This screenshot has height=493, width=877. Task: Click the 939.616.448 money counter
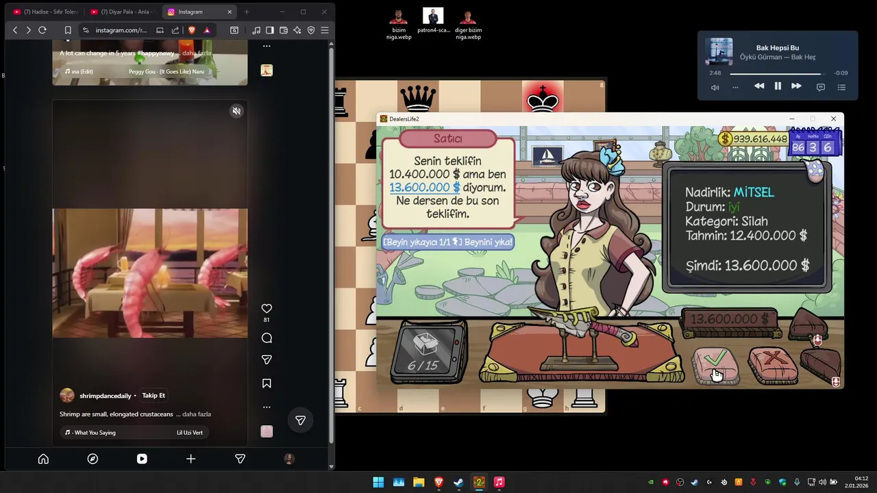[x=753, y=139]
